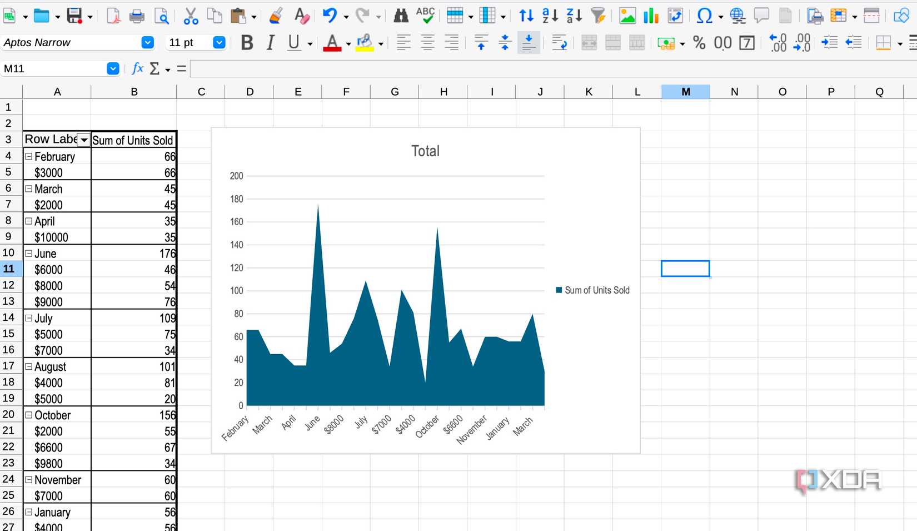The width and height of the screenshot is (917, 531).
Task: Open the Aptos Narrow font name dropdown
Action: coord(147,42)
